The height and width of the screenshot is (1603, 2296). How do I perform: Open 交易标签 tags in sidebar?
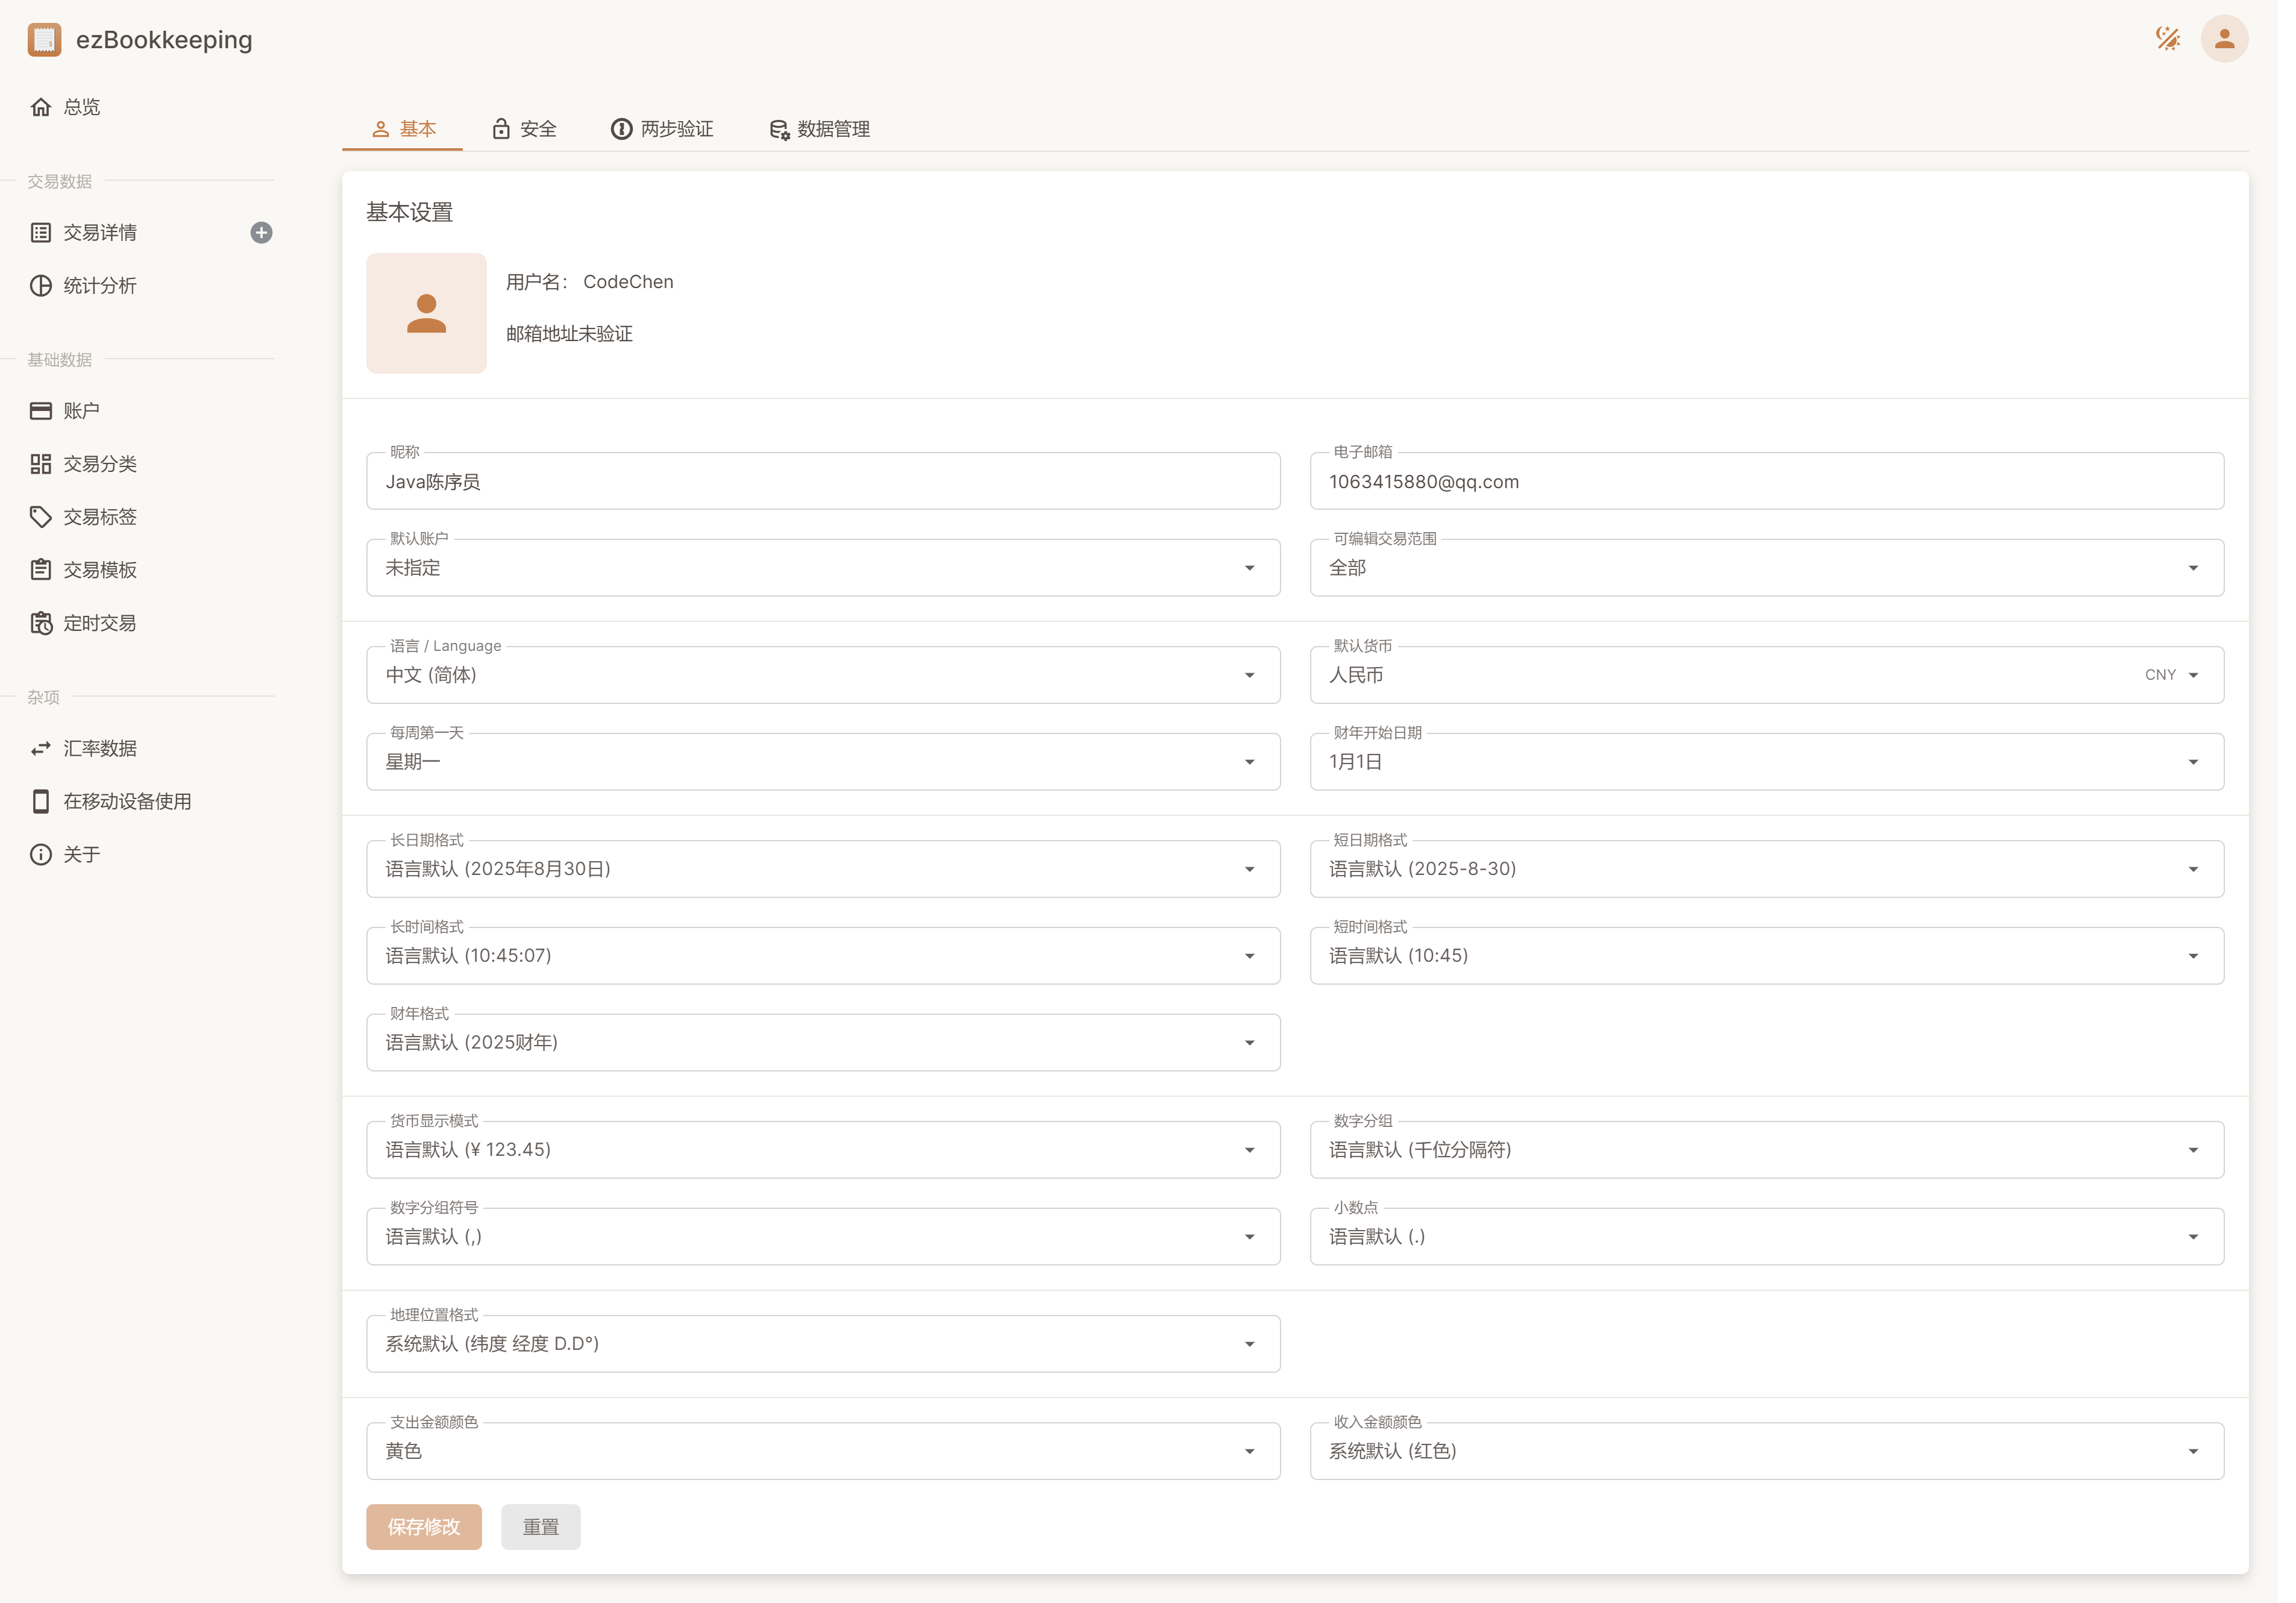click(x=99, y=517)
